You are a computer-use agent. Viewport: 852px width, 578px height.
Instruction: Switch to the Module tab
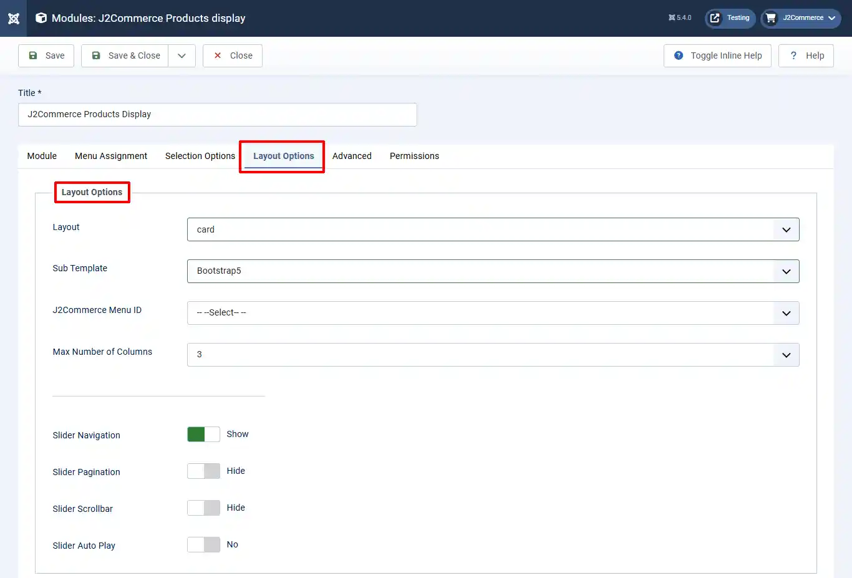click(x=42, y=156)
